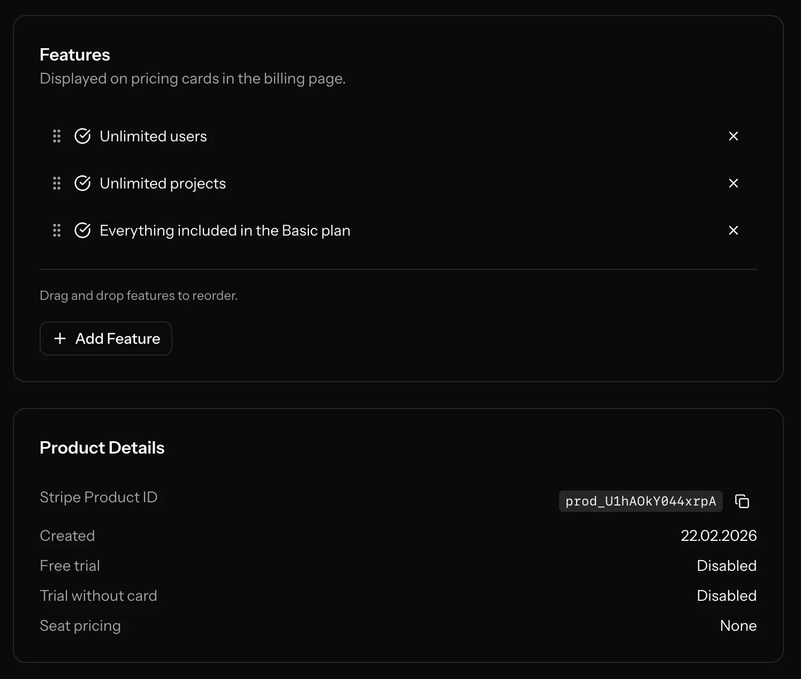
Task: Click the Trial without card Disabled value
Action: point(727,595)
